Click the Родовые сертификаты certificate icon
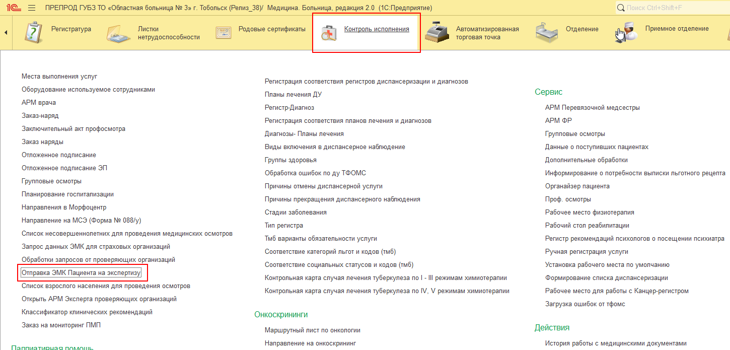 (x=224, y=33)
